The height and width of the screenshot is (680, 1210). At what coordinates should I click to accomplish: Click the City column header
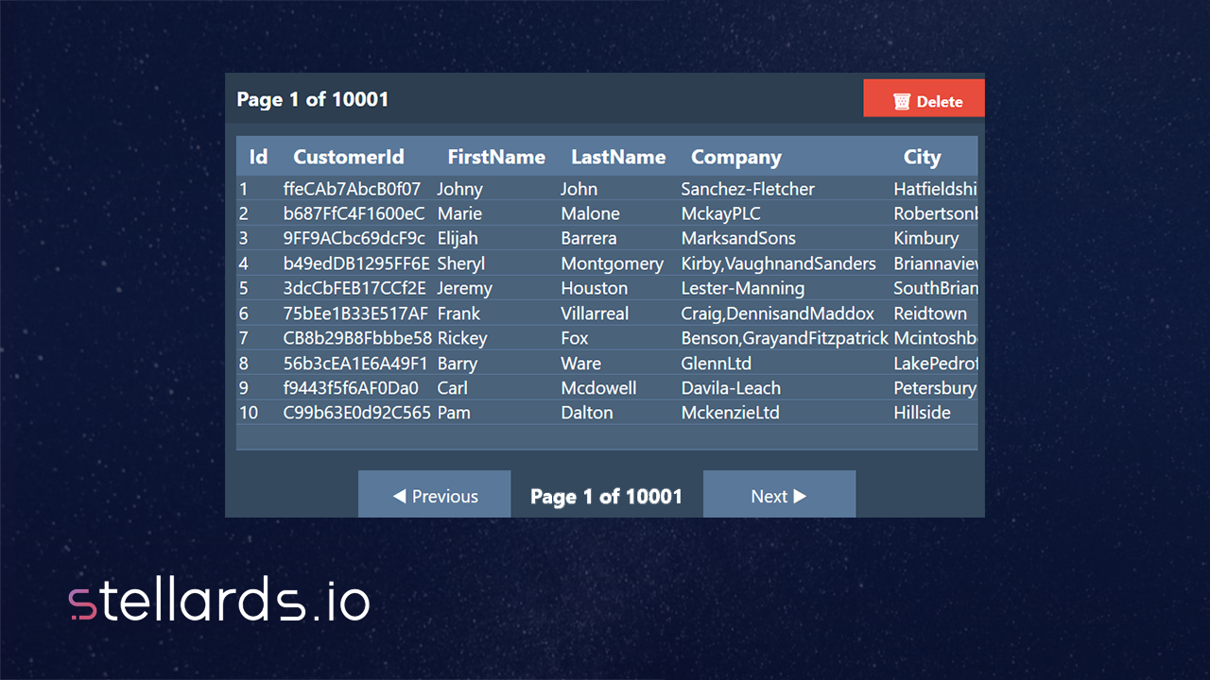pos(922,157)
